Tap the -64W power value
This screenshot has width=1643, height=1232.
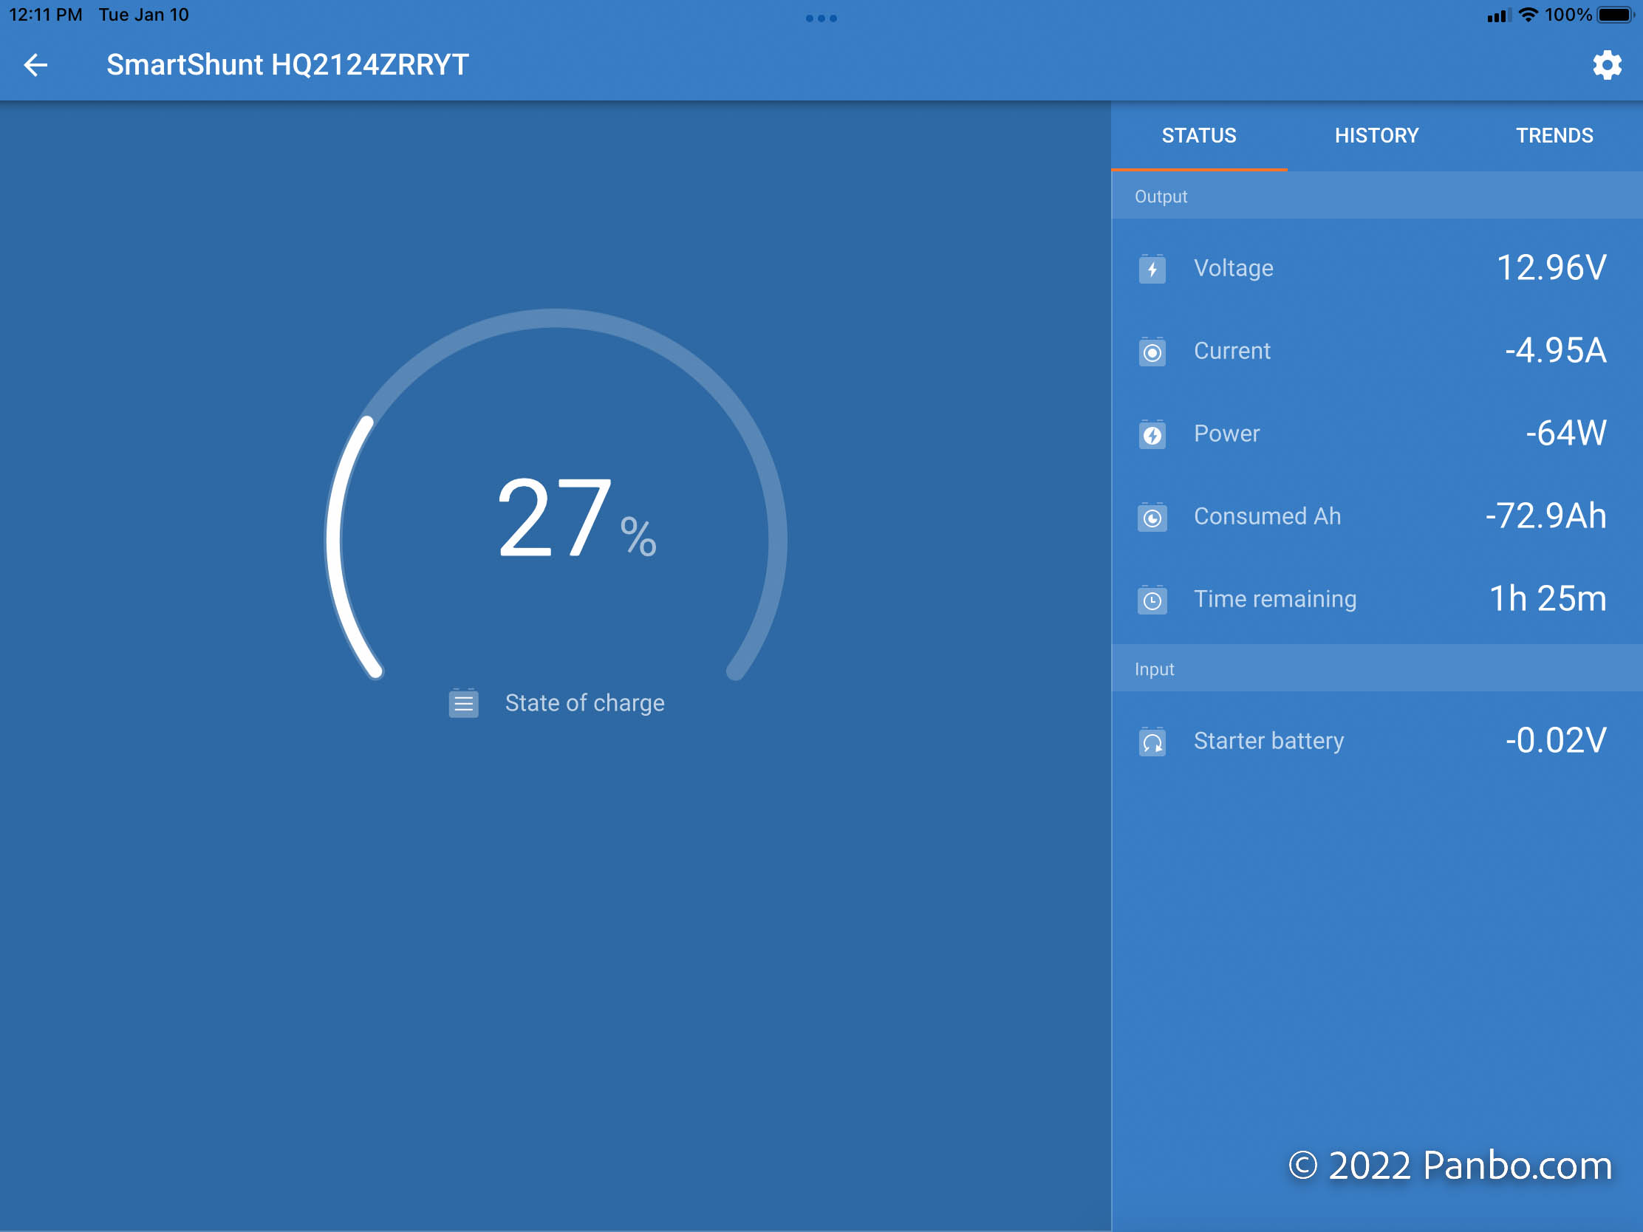click(1565, 433)
